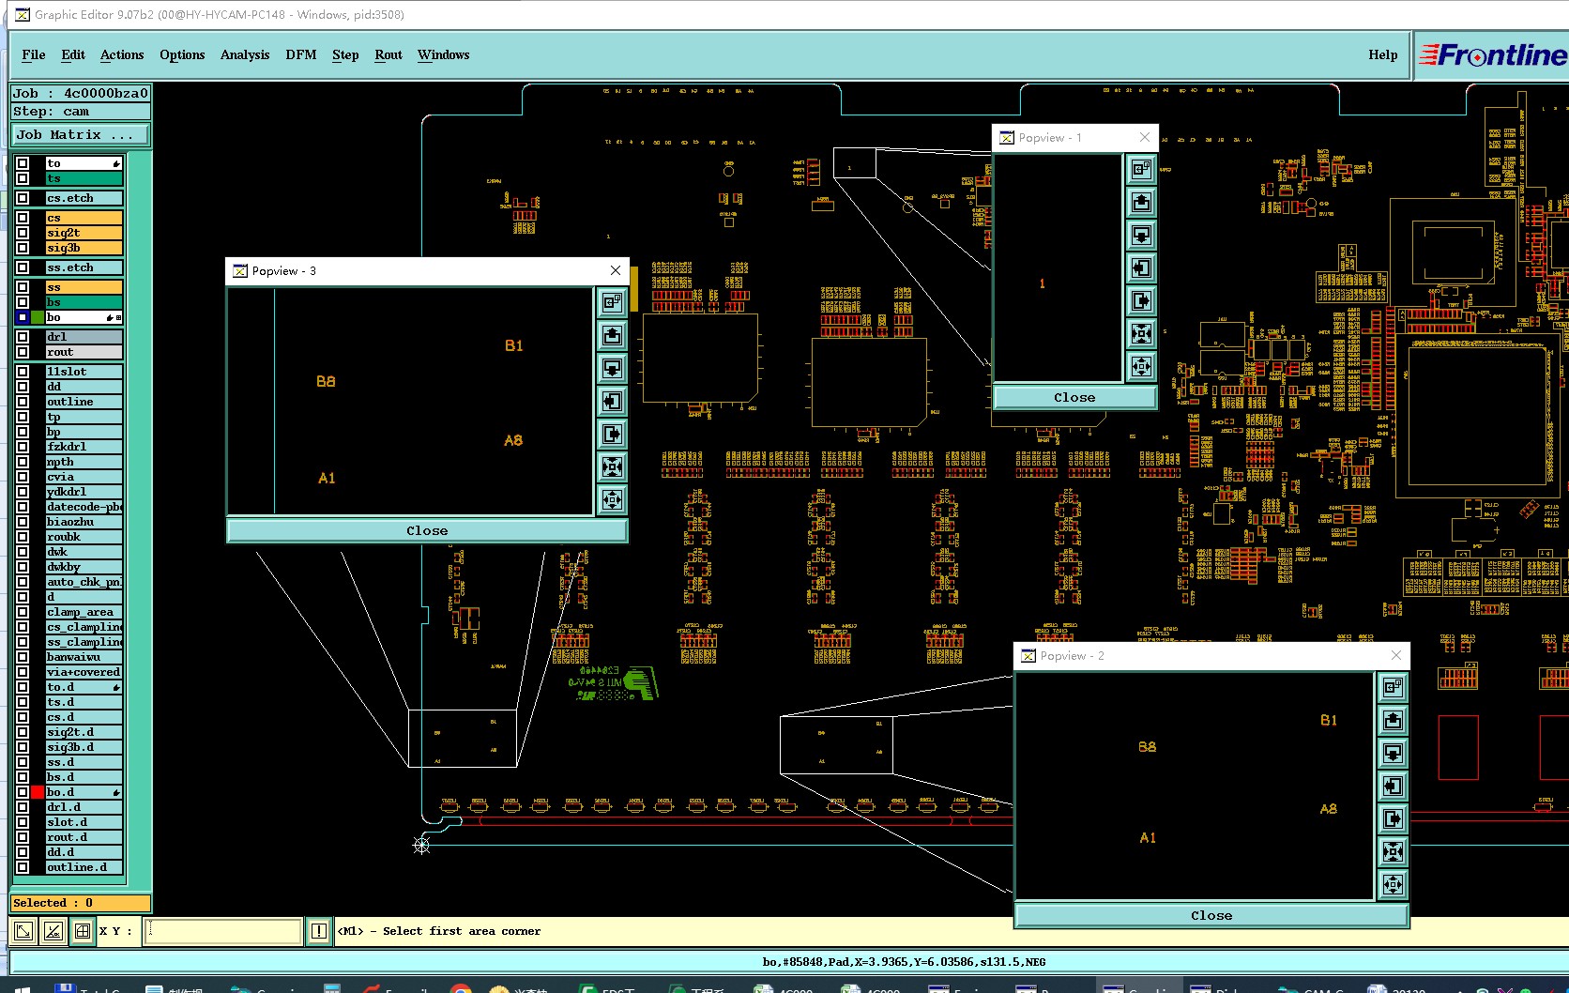Toggle the checkbox for layer 'bo'

pyautogui.click(x=23, y=317)
